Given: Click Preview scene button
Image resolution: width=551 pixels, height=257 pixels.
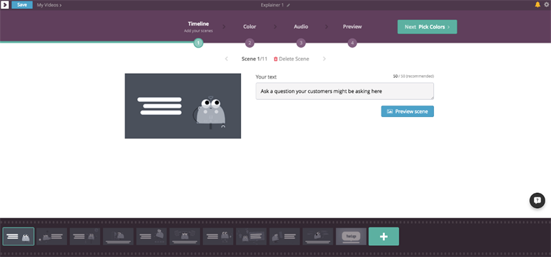Looking at the screenshot, I should pyautogui.click(x=407, y=112).
